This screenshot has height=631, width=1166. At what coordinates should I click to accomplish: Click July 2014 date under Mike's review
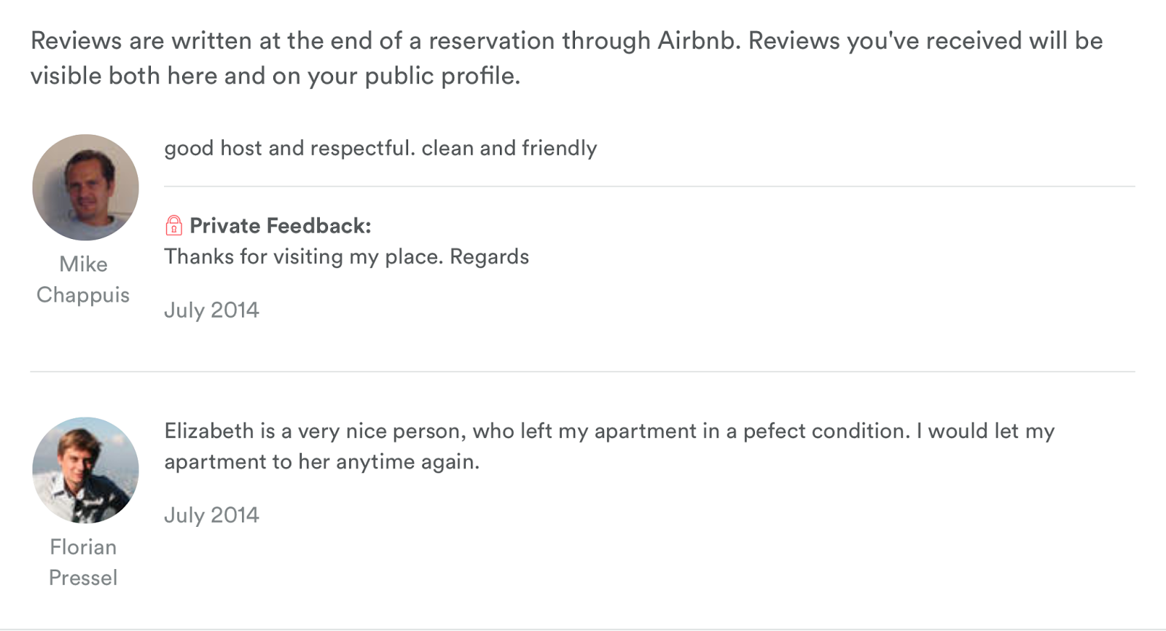pos(211,310)
